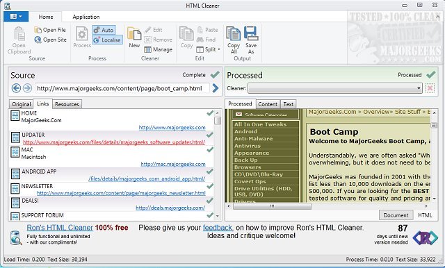Switch to the Original tab
This screenshot has height=268, width=445.
[x=22, y=104]
